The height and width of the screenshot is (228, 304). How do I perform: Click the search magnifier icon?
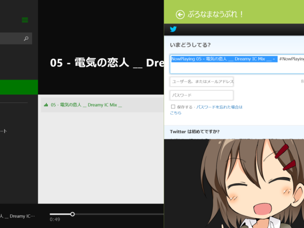(x=26, y=39)
